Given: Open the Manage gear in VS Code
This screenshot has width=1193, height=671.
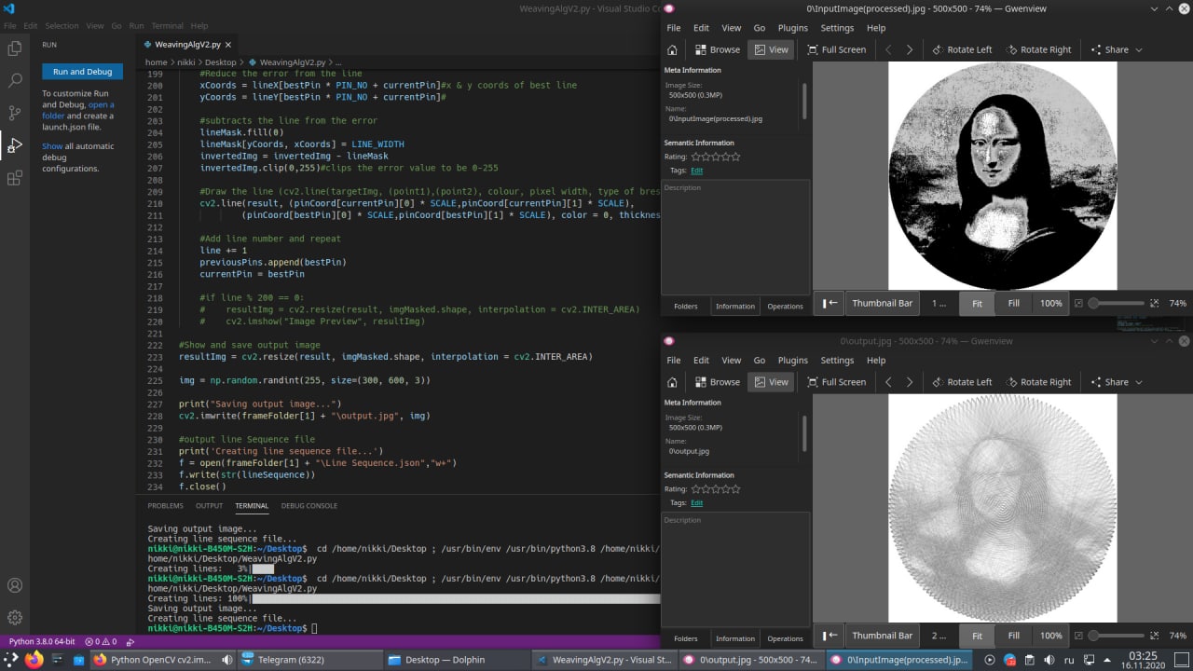Looking at the screenshot, I should point(15,617).
